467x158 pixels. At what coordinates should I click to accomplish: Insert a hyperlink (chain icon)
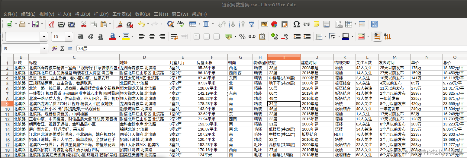pyautogui.click(x=307, y=24)
